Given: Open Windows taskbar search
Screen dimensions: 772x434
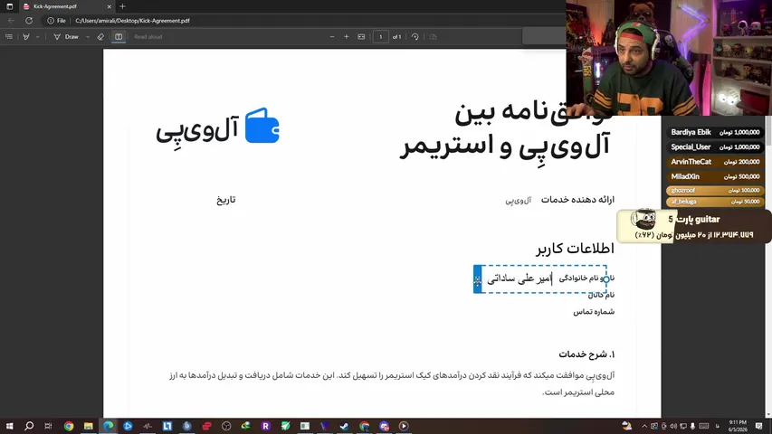Looking at the screenshot, I should tap(29, 426).
